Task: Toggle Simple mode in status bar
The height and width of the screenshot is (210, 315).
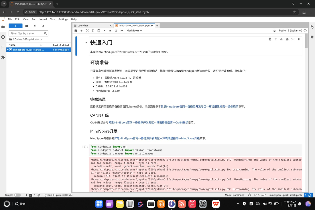Action: pyautogui.click(x=17, y=195)
